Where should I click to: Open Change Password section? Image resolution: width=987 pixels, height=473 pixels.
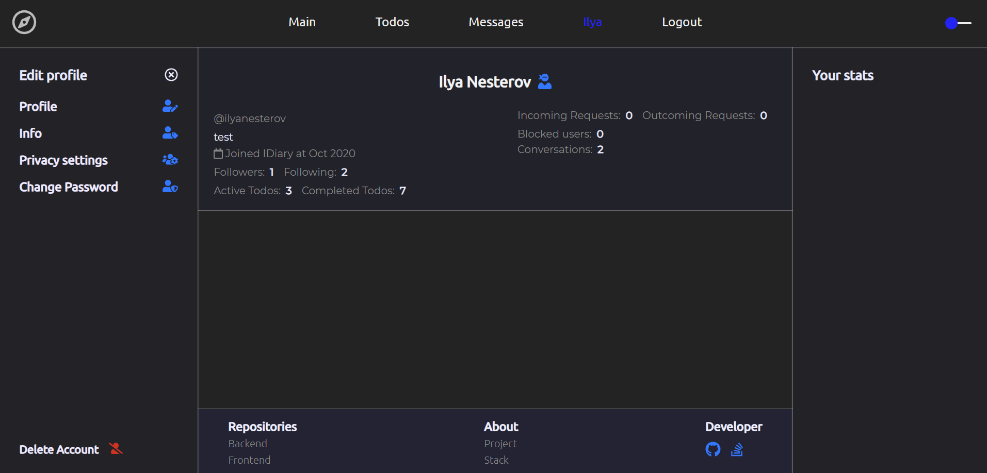pos(69,187)
